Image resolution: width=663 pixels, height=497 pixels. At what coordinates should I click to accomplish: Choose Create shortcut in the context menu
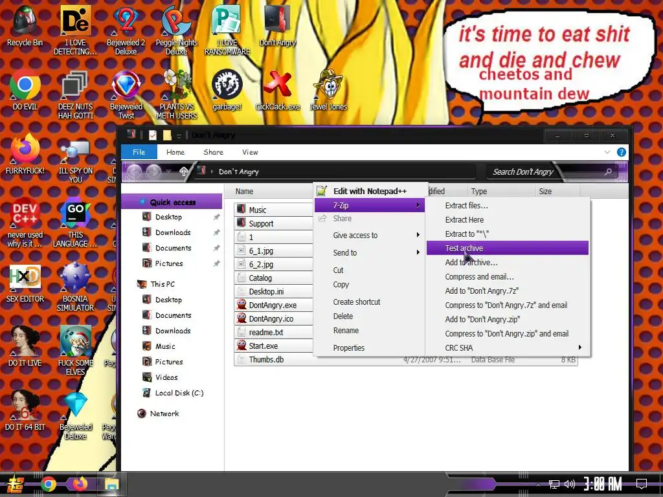click(x=370, y=302)
